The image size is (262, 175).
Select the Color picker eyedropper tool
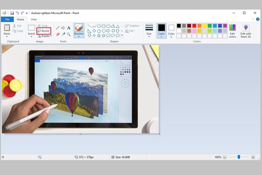click(x=63, y=34)
